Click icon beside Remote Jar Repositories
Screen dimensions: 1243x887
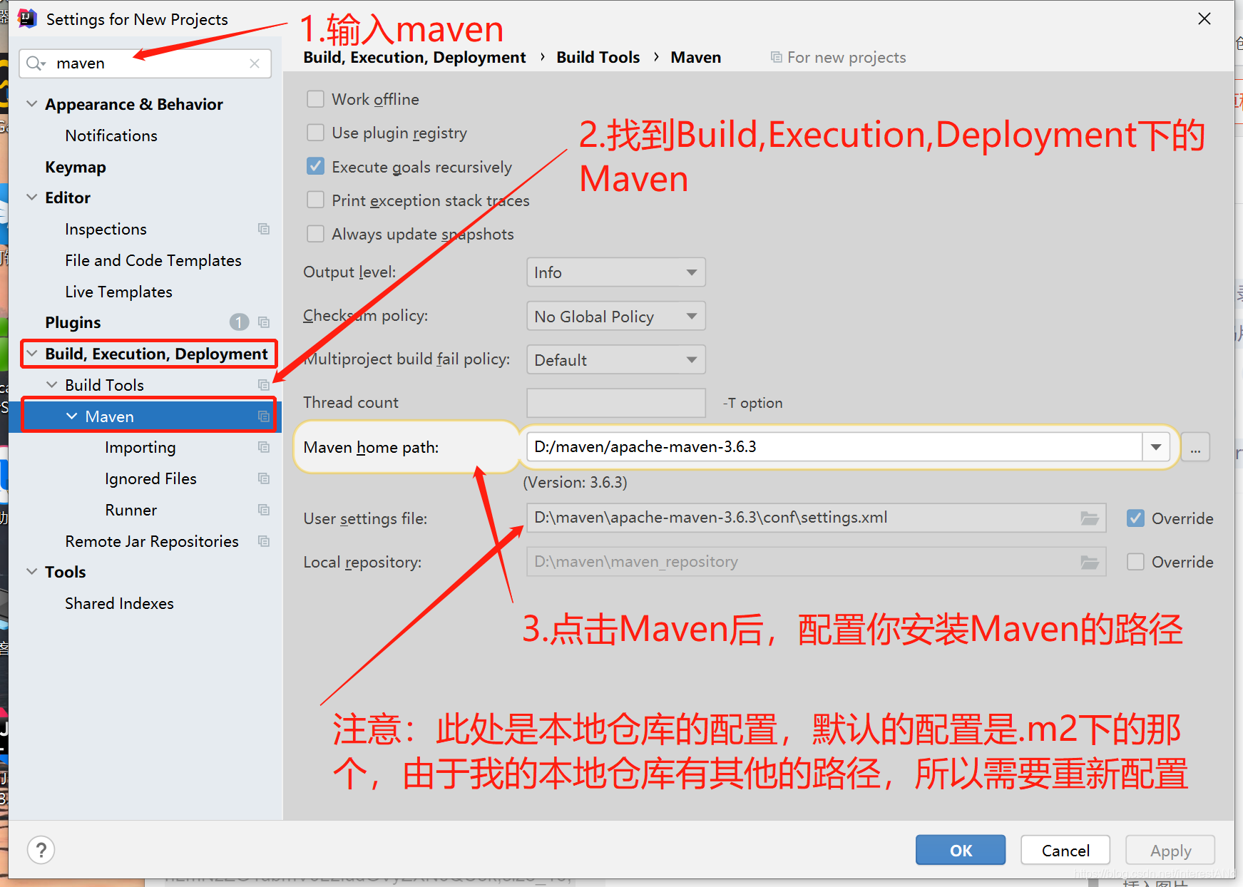tap(264, 541)
